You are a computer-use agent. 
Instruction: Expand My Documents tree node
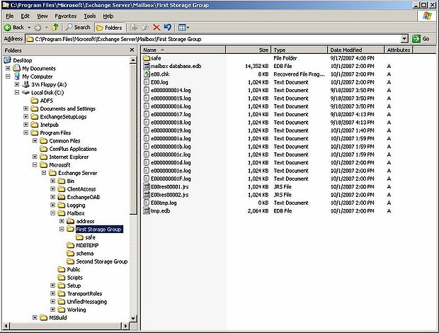pyautogui.click(x=8, y=68)
